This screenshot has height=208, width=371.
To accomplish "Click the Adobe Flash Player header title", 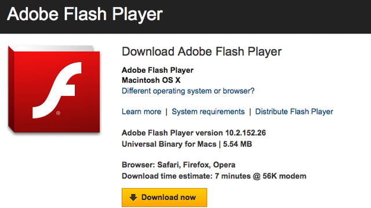I will pyautogui.click(x=85, y=14).
